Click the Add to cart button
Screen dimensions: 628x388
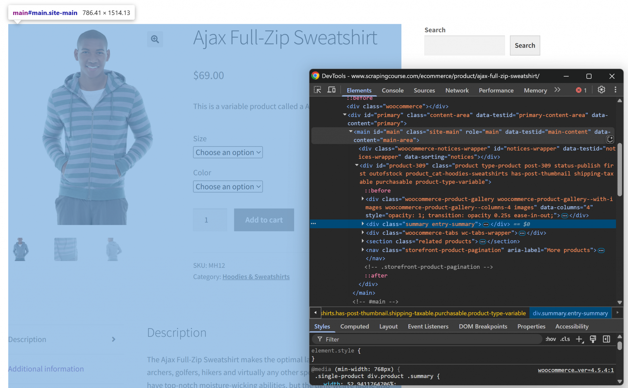click(264, 220)
